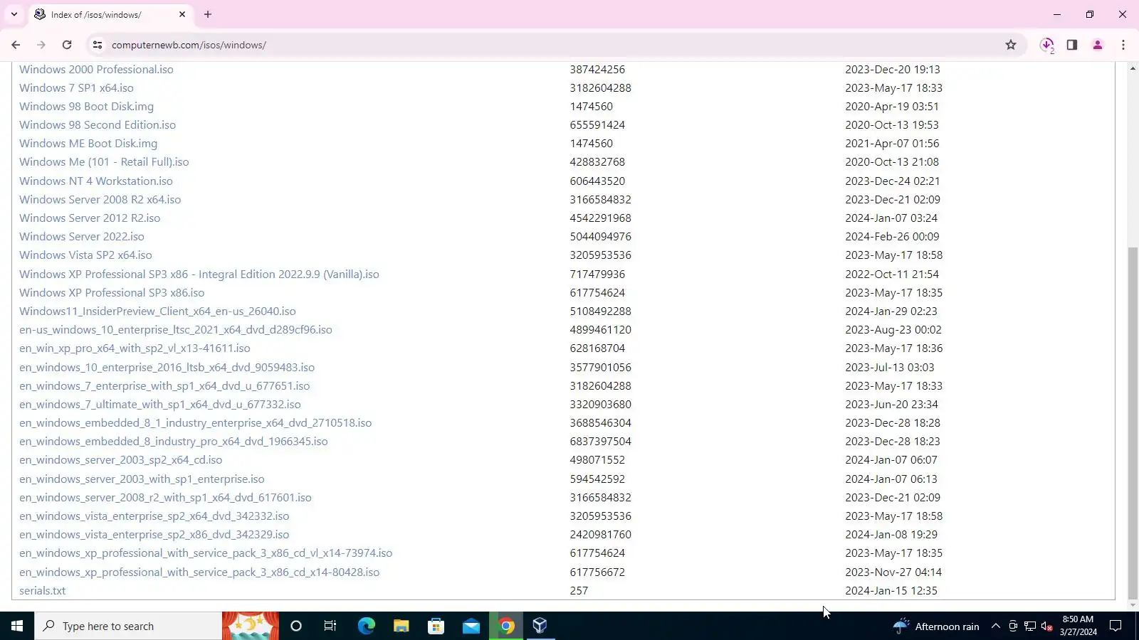Open Microsoft Store from taskbar
The height and width of the screenshot is (640, 1139).
[436, 626]
